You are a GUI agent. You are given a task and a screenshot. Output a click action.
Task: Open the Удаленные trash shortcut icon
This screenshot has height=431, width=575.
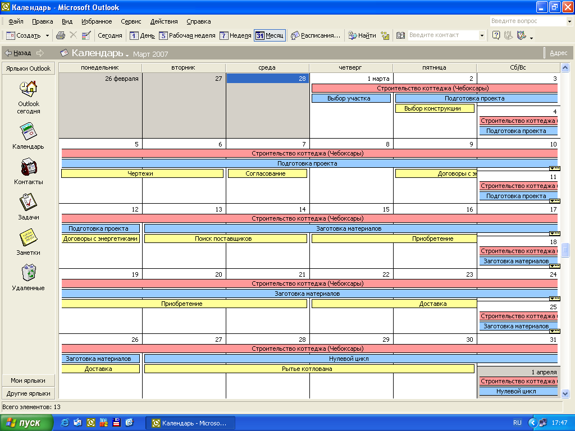[x=28, y=273]
